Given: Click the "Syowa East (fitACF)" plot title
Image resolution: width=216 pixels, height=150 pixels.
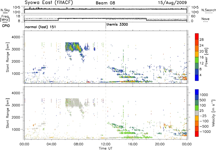Looking at the screenshot, I should tap(49, 3).
